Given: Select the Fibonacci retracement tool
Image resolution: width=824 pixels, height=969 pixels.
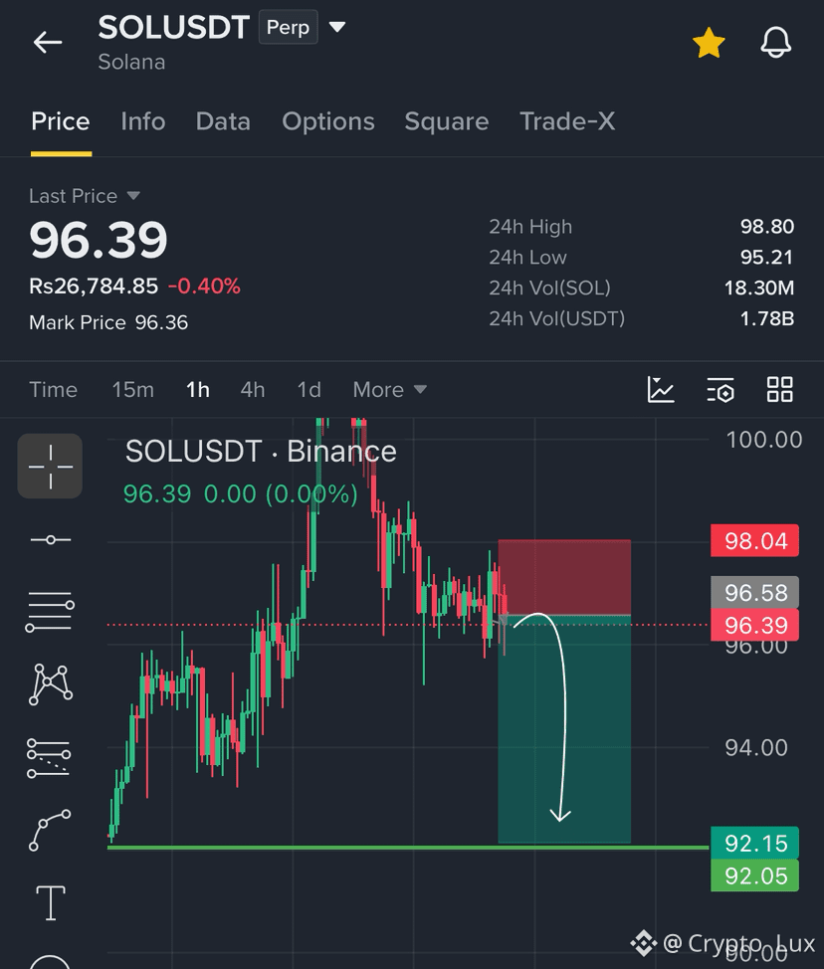Looking at the screenshot, I should coord(49,758).
